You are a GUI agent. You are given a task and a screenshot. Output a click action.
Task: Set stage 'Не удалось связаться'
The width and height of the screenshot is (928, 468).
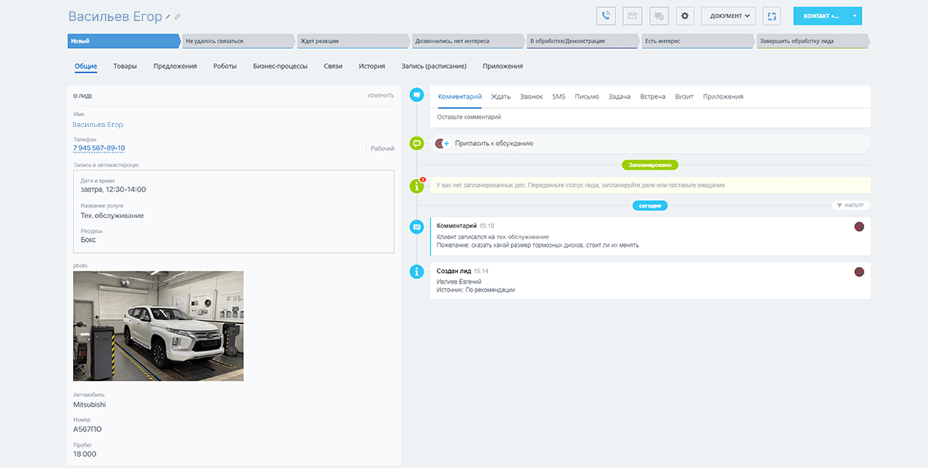pyautogui.click(x=238, y=41)
